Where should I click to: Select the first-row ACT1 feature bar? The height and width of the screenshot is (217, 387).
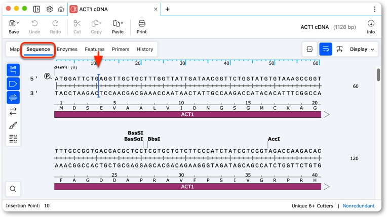click(187, 114)
